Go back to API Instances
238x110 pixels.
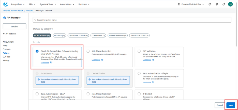coord(10,34)
